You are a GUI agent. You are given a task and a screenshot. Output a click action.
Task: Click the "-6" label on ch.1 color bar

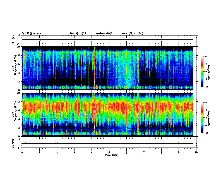pos(206,56)
